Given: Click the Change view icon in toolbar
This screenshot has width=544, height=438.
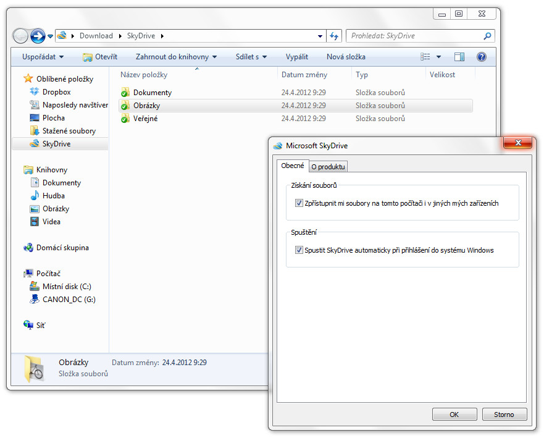Looking at the screenshot, I should (x=425, y=57).
